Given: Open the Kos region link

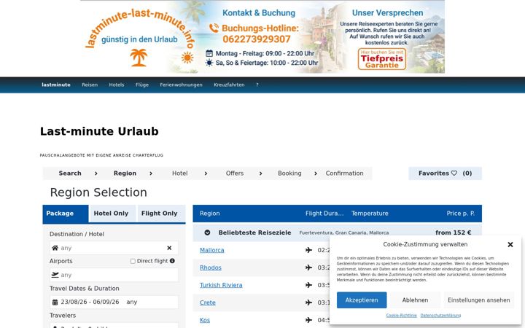Looking at the screenshot, I should pos(205,320).
